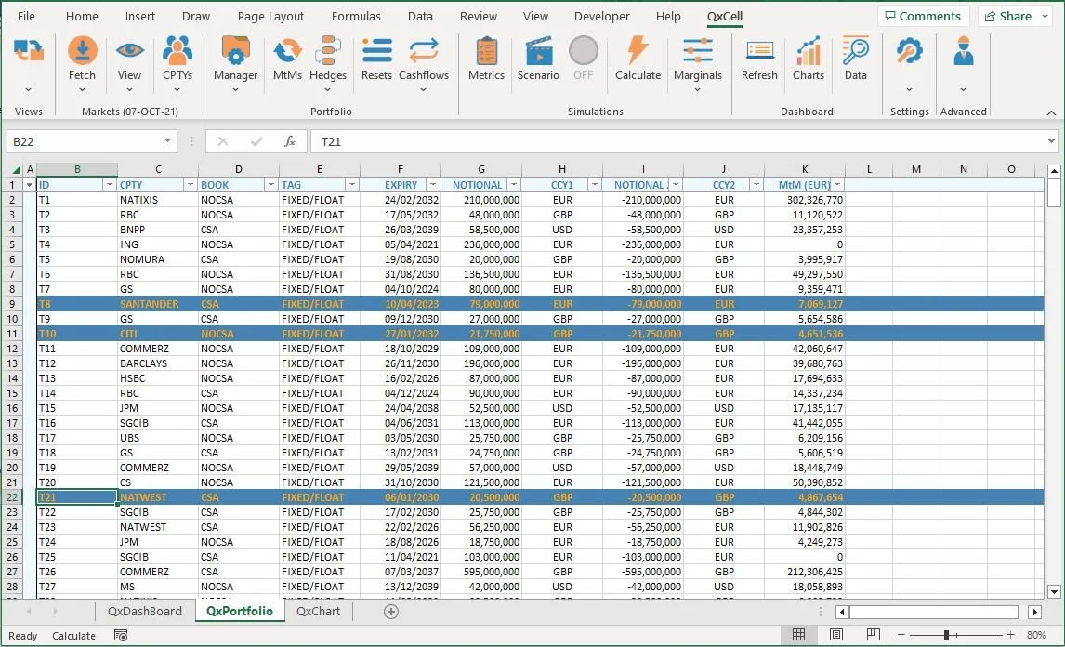This screenshot has width=1065, height=647.
Task: Open the View eye icon
Action: coord(129,51)
